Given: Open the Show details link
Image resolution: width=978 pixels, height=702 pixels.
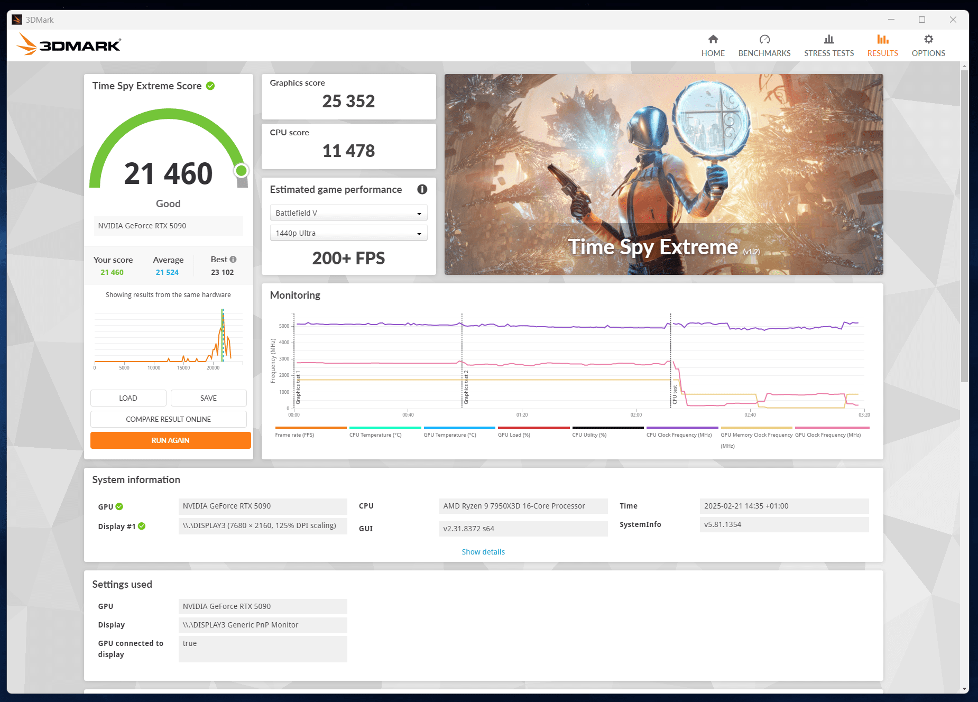Looking at the screenshot, I should [x=483, y=552].
